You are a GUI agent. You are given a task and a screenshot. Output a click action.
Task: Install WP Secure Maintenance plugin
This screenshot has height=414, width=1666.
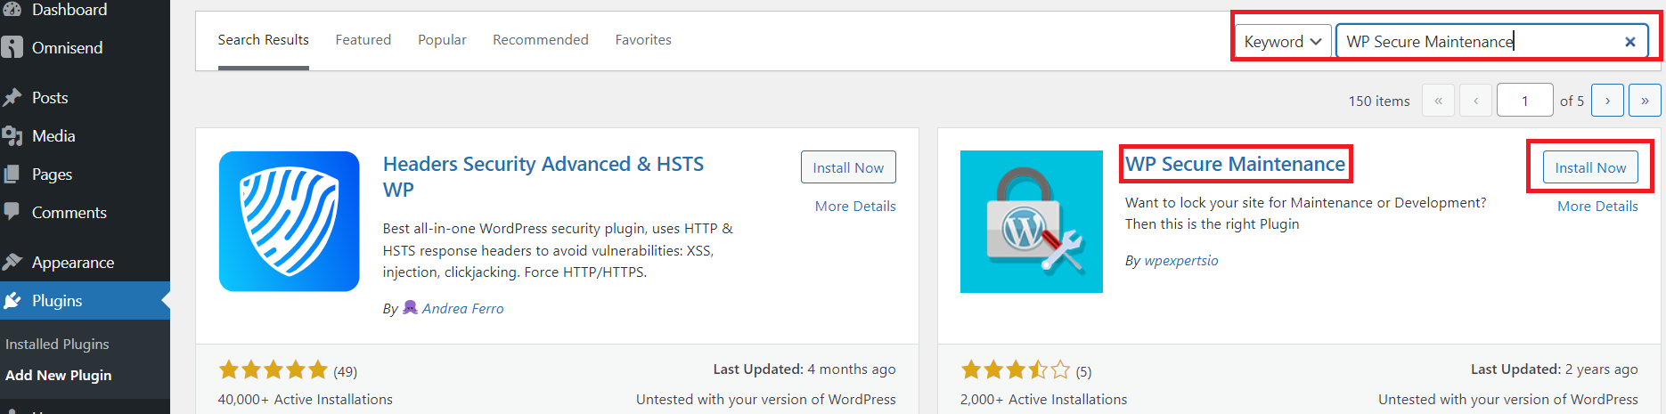click(1590, 167)
